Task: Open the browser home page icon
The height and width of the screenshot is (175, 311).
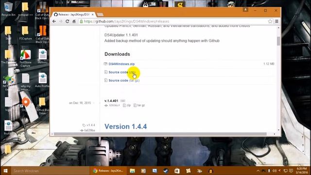Action: pyautogui.click(x=74, y=21)
